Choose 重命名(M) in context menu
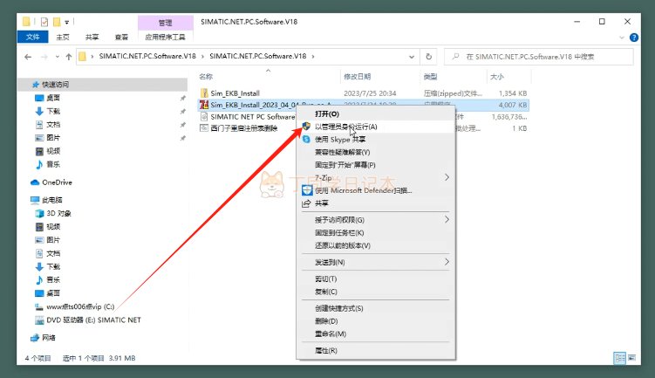This screenshot has width=655, height=378. pos(376,333)
